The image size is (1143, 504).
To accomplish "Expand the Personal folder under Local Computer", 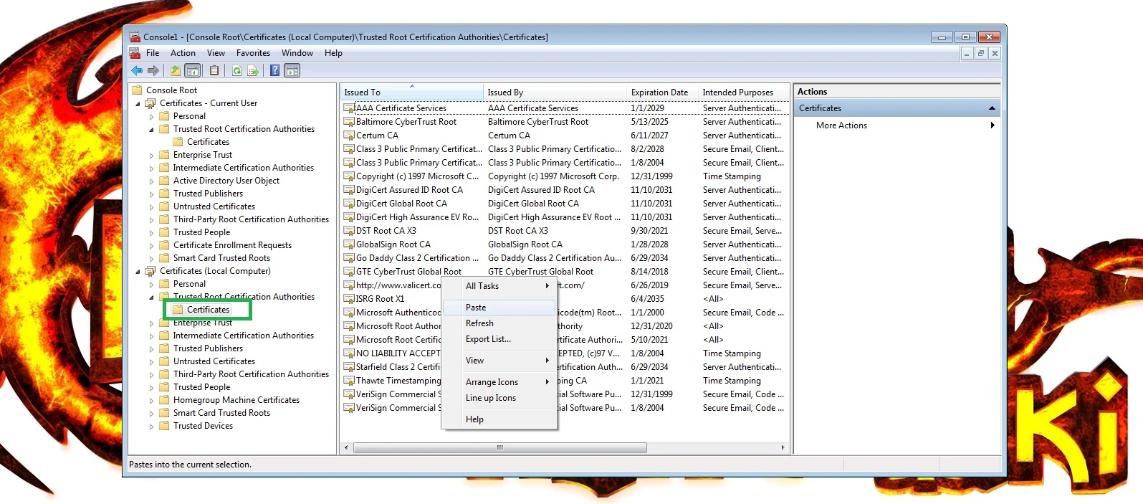I will [x=151, y=284].
